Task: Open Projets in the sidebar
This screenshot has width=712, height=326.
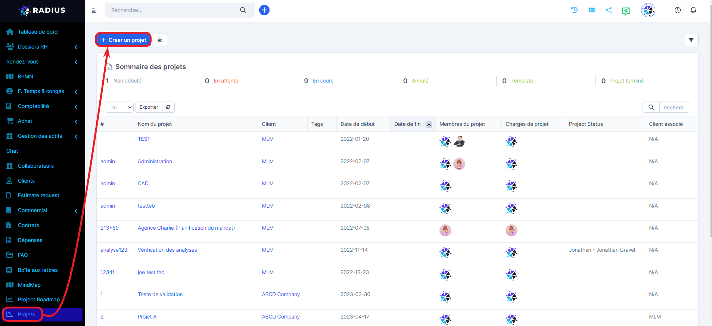Action: 26,314
